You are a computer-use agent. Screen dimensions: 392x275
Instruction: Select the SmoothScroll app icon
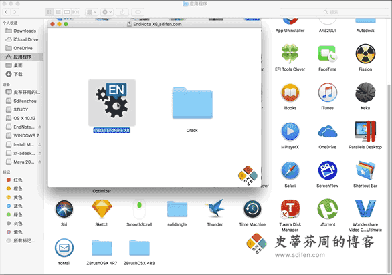139,209
